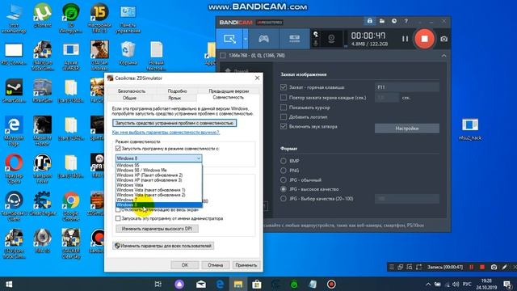Click change settings for all users button
The width and height of the screenshot is (517, 291).
click(x=163, y=246)
